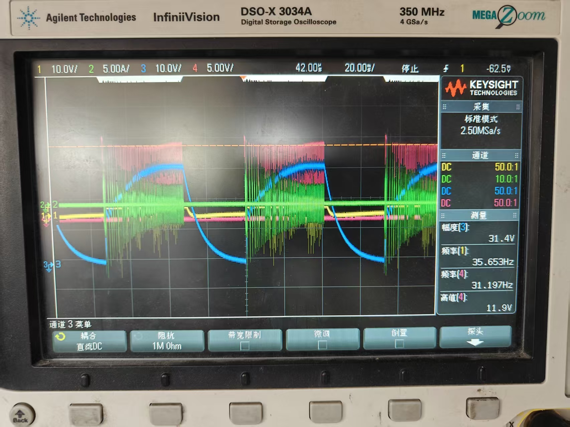Select channel 1 10.0V/ scale readout
The image size is (570, 427).
click(57, 69)
